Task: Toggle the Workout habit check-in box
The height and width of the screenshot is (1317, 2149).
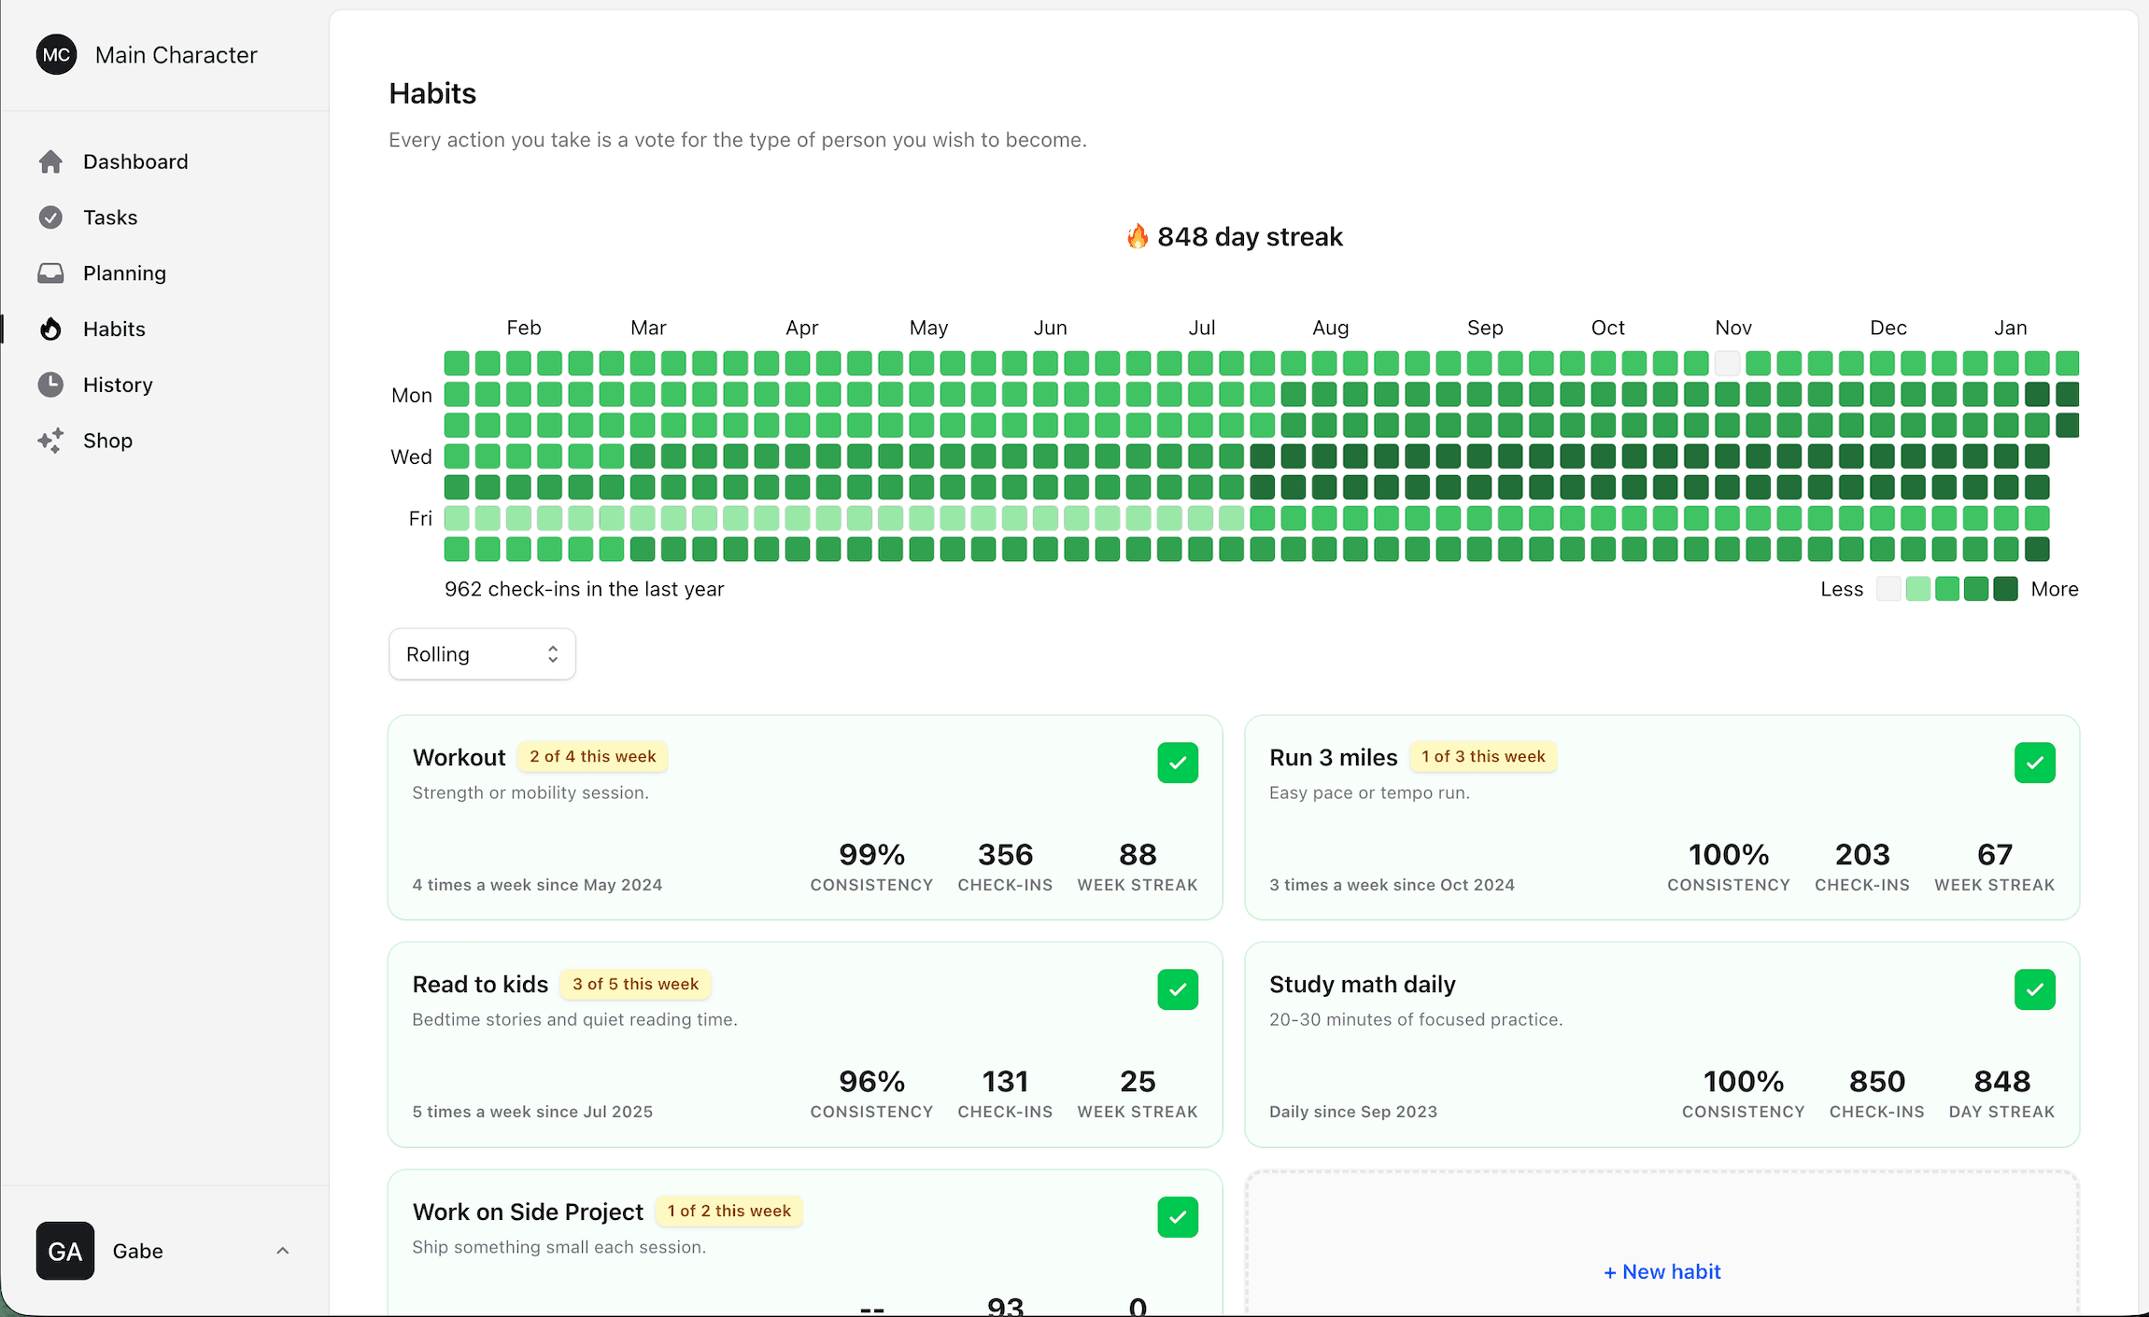Action: (1178, 763)
